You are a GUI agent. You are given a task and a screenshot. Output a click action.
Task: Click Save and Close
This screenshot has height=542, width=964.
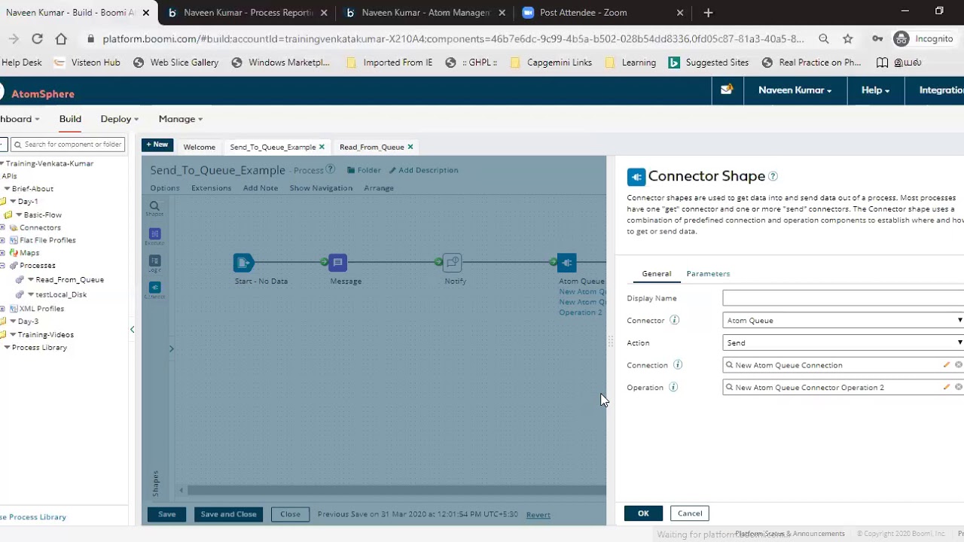[229, 515]
